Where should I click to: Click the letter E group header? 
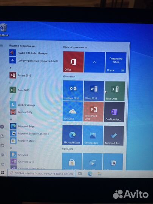[10, 83]
